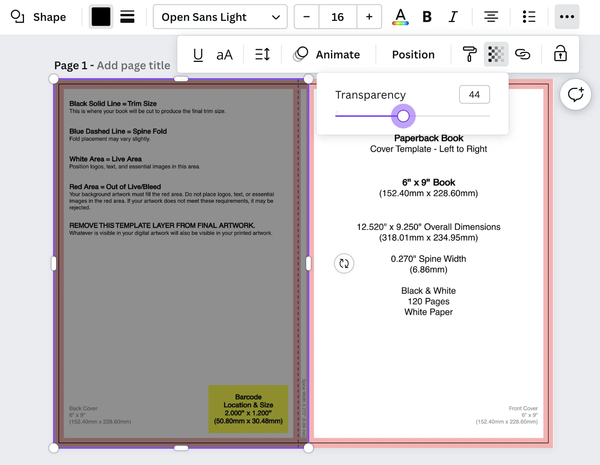Open the Open Sans Light font dropdown

tap(220, 17)
